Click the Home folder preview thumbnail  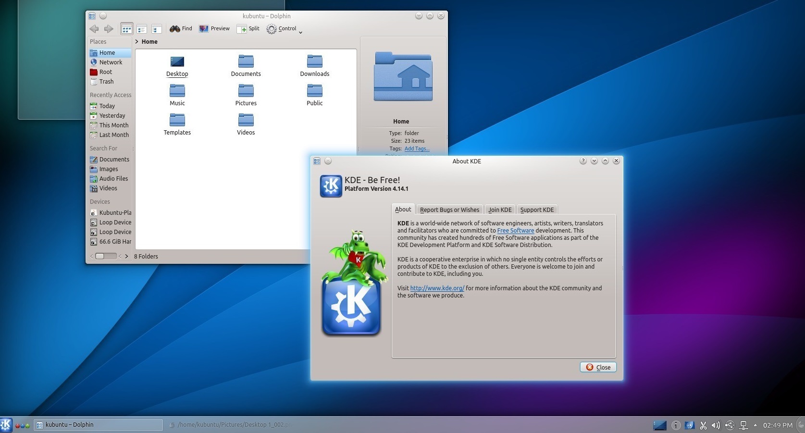[403, 77]
